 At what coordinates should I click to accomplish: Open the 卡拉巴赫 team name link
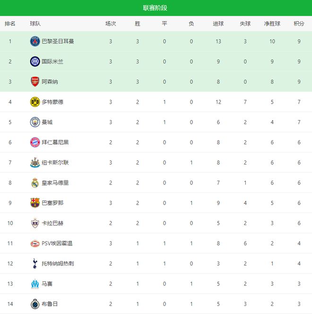coord(53,223)
